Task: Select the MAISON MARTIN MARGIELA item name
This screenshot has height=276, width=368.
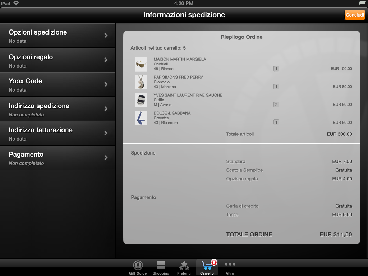Action: point(180,59)
